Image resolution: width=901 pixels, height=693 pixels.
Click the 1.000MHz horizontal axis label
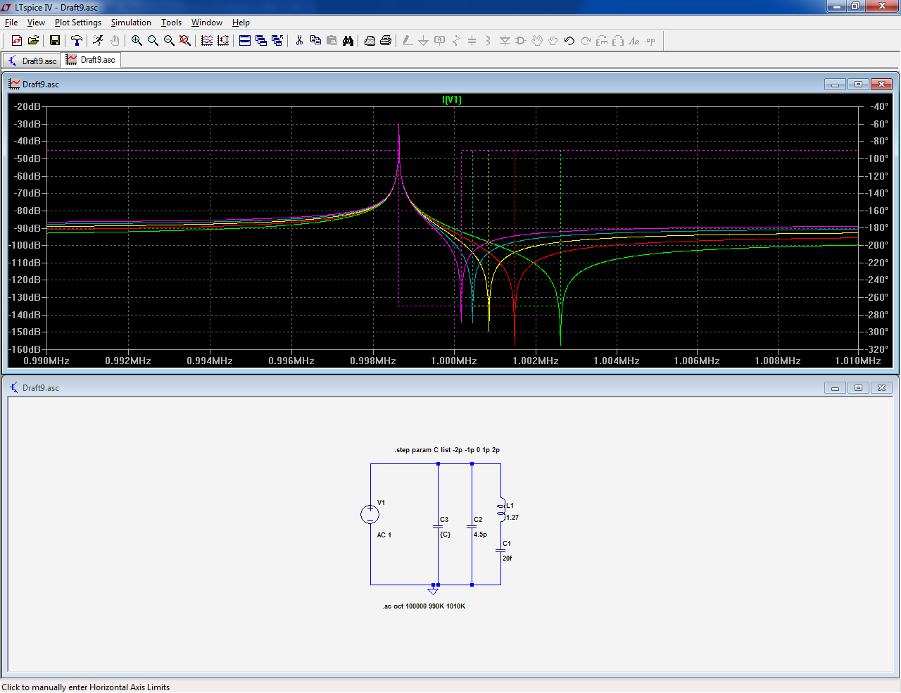pyautogui.click(x=454, y=361)
